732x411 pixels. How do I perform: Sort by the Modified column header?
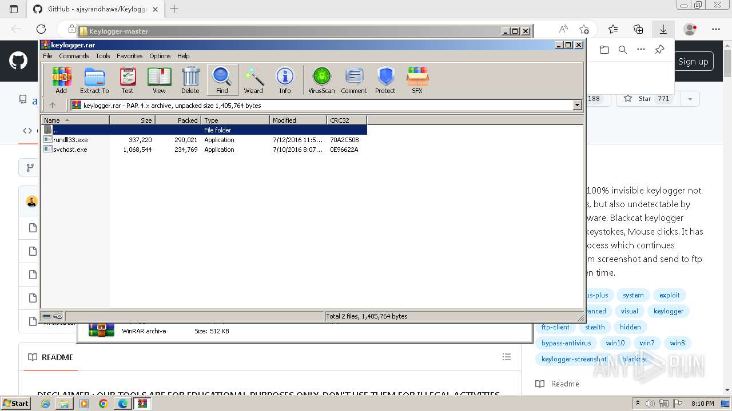point(298,120)
